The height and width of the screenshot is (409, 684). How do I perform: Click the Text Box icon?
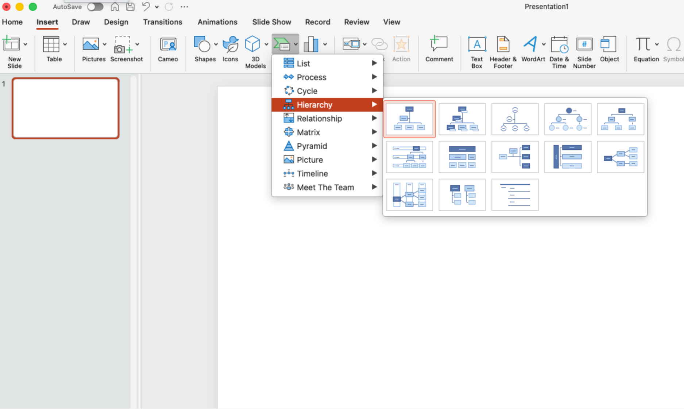coord(477,44)
